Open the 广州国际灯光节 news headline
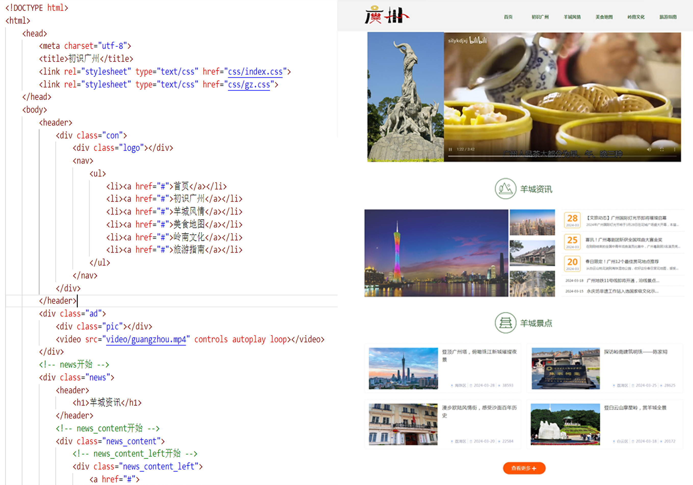The width and height of the screenshot is (693, 485). [x=626, y=218]
